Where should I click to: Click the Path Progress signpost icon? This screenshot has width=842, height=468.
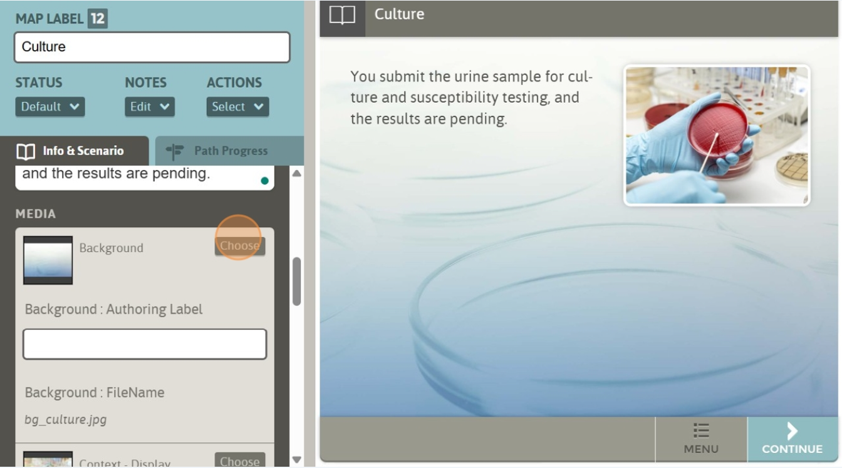tap(175, 151)
